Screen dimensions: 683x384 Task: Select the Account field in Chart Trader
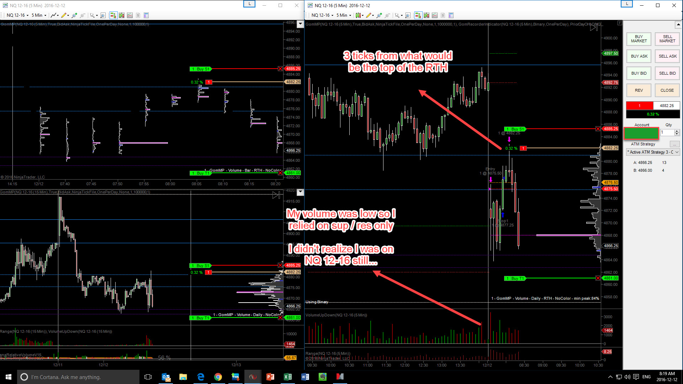click(x=641, y=133)
